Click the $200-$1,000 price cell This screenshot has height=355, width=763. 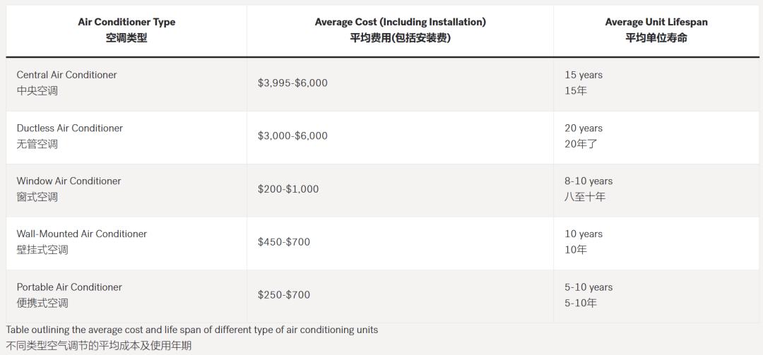tap(288, 189)
